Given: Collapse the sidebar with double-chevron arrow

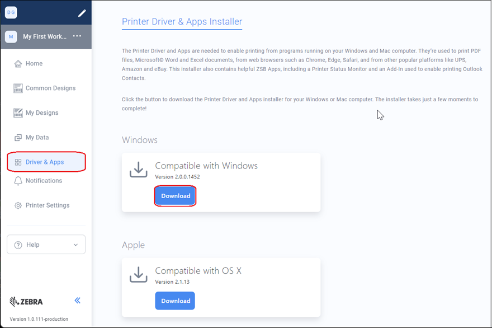Looking at the screenshot, I should [x=77, y=301].
